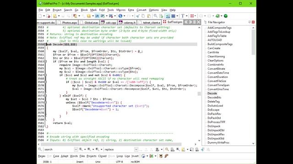Click the Cut scissors icon
This screenshot has height=164, width=293.
point(138,16)
